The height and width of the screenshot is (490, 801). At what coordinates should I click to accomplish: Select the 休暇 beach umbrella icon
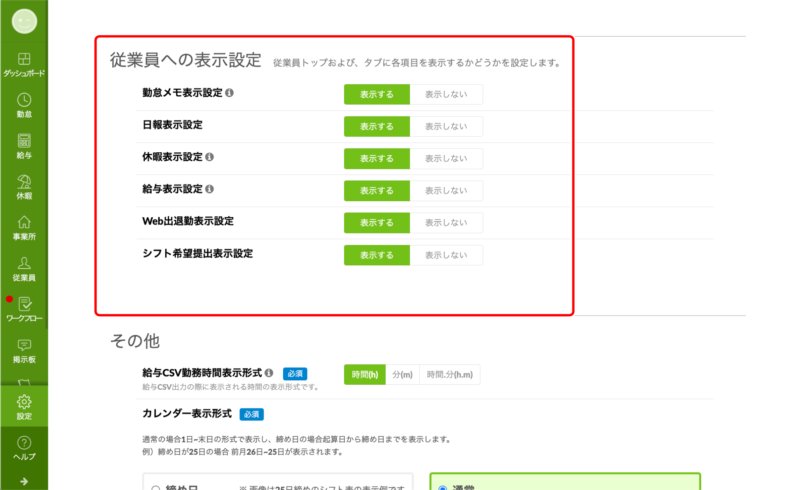24,182
